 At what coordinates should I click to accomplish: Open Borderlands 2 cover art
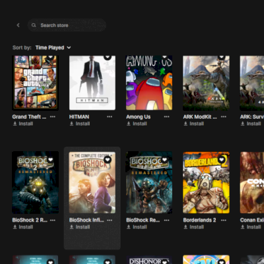206,182
